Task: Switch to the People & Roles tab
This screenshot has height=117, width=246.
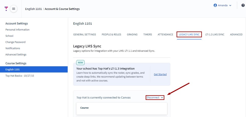Action: 111,35
